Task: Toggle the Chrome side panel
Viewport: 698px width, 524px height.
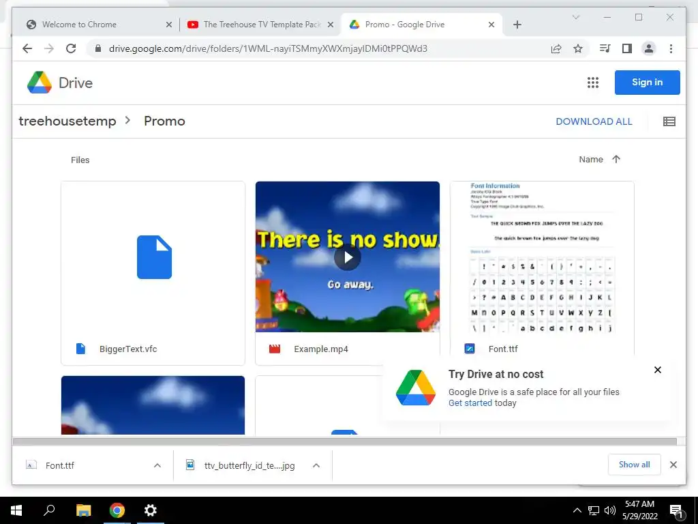Action: pyautogui.click(x=627, y=48)
